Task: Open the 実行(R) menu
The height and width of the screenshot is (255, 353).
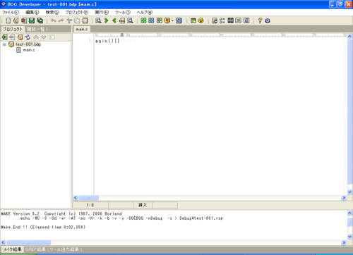Action: (x=102, y=12)
